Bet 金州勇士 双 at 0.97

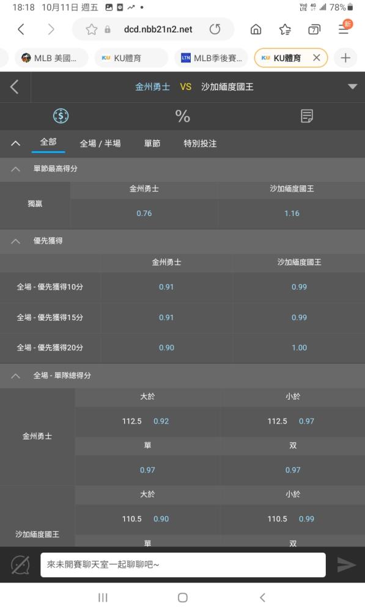293,470
